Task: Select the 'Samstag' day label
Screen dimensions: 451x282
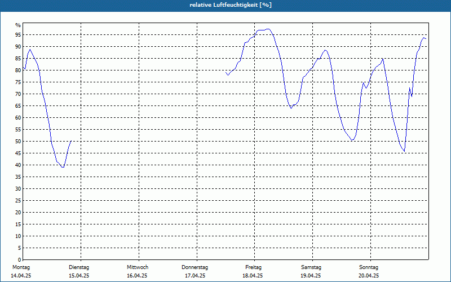Action: click(311, 267)
